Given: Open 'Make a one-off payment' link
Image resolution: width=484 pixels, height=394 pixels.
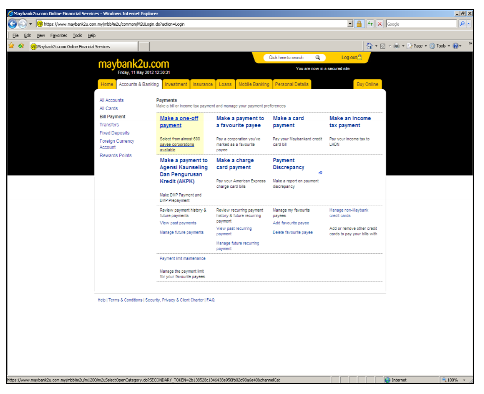Looking at the screenshot, I should click(x=179, y=122).
